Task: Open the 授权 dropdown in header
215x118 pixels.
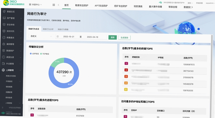Action: 190,3
